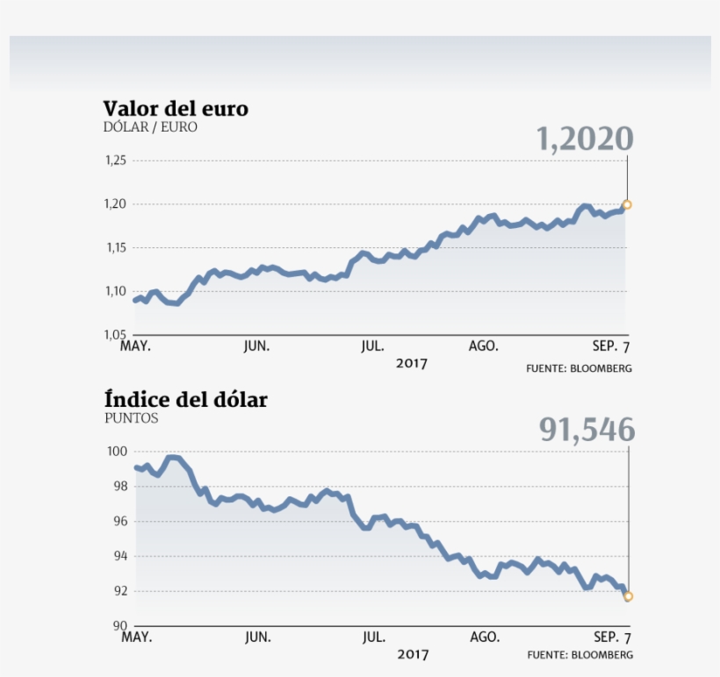Click the orange end-point marker on the dollar index chart

tap(628, 596)
